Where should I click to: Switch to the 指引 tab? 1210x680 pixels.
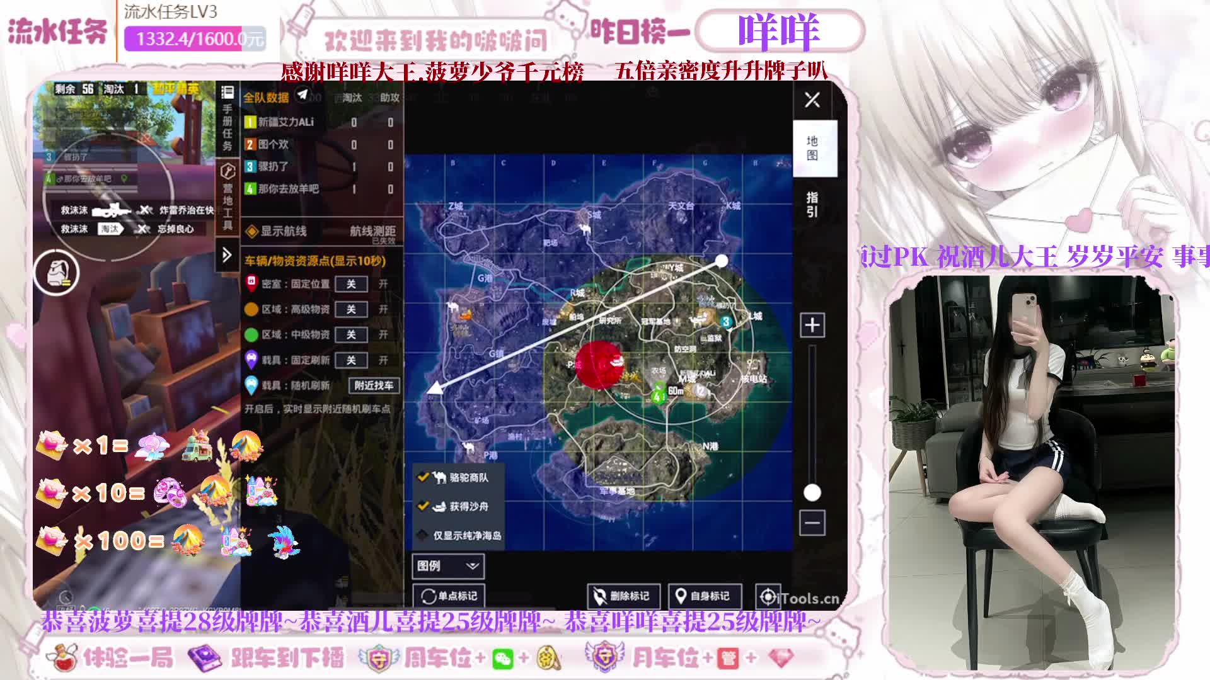[812, 205]
